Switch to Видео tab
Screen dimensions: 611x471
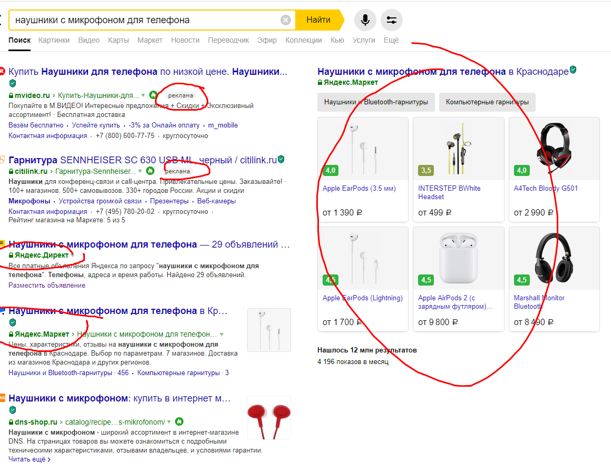(x=89, y=40)
